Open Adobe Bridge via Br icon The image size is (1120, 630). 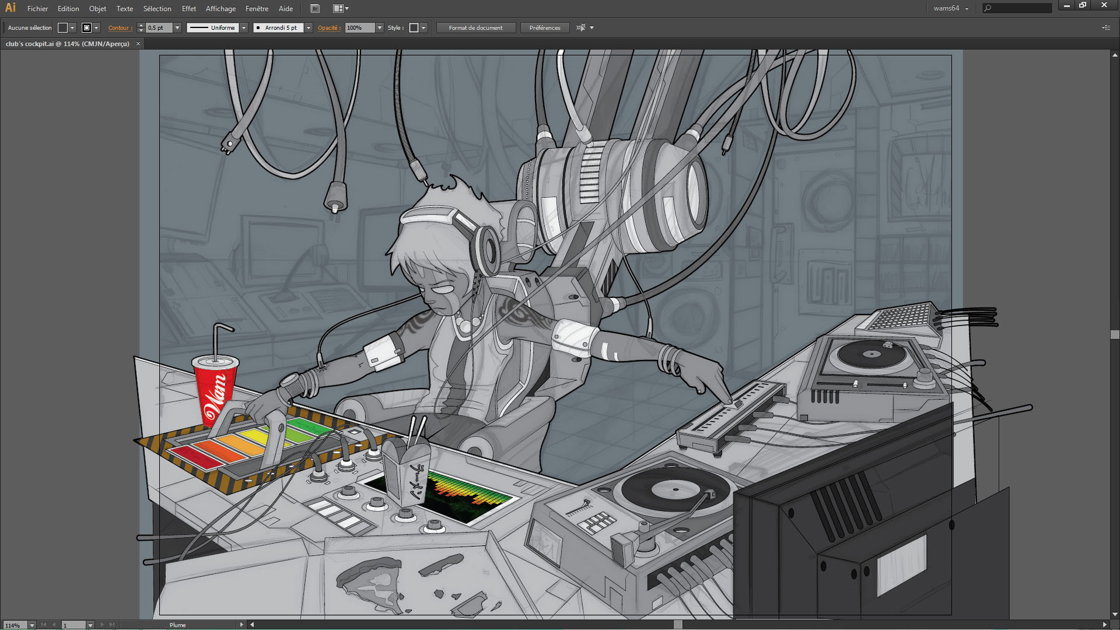point(315,9)
